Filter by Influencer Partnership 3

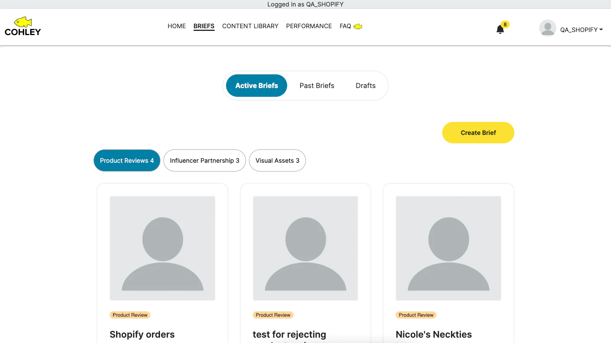point(205,160)
